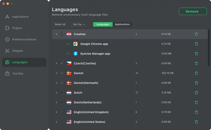Click trash icon in the Dutch row

[196, 93]
